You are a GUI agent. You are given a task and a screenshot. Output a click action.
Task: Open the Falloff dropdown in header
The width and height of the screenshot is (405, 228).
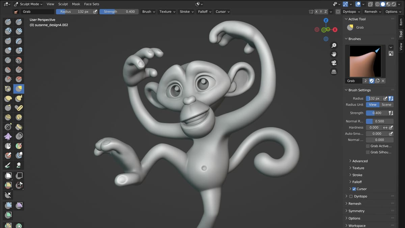pyautogui.click(x=205, y=11)
